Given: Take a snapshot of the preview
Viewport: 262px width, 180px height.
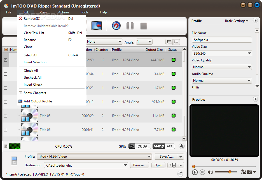Looking at the screenshot, I should pyautogui.click(x=249, y=172).
